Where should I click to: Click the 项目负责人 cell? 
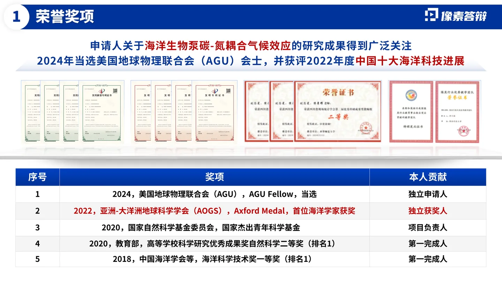tap(428, 228)
